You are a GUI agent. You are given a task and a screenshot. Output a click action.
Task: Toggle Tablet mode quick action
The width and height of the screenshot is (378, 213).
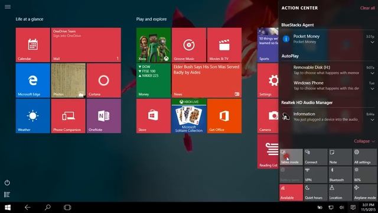tap(291, 157)
